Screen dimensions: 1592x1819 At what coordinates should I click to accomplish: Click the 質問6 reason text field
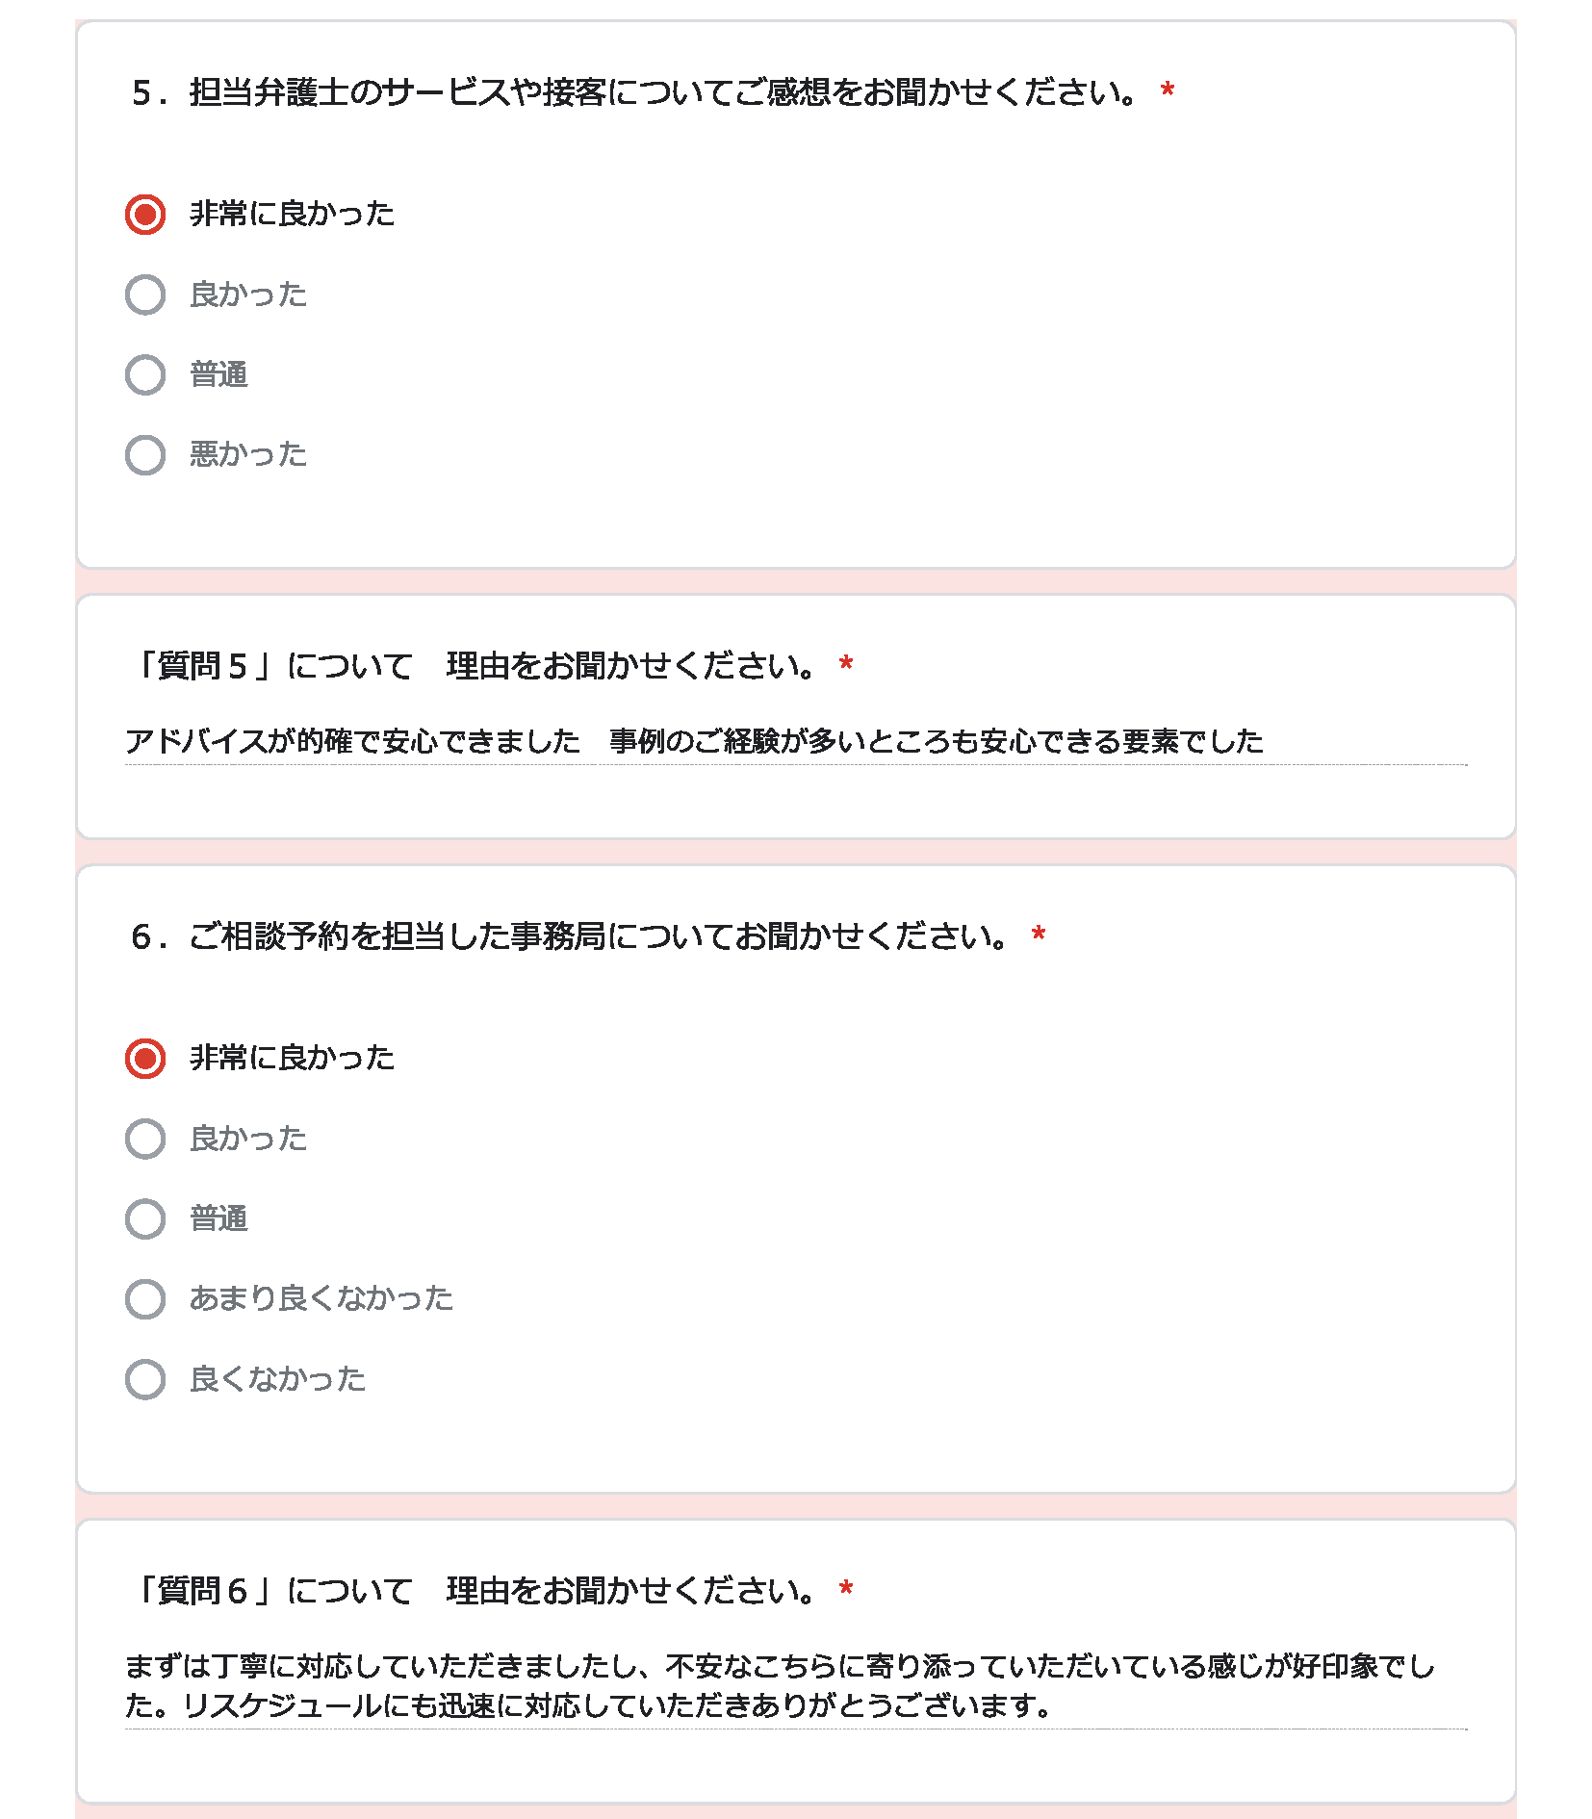coord(796,1686)
